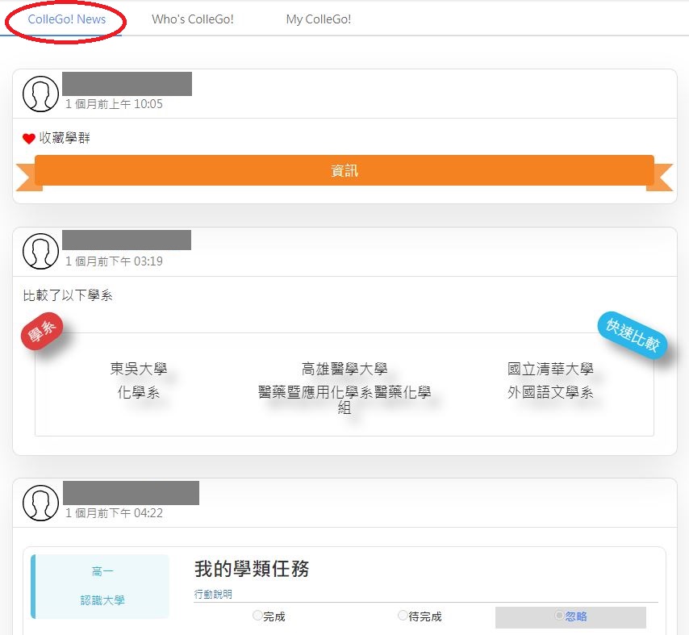The image size is (689, 635).
Task: Click the 我的學類任務 heading
Action: 252,569
